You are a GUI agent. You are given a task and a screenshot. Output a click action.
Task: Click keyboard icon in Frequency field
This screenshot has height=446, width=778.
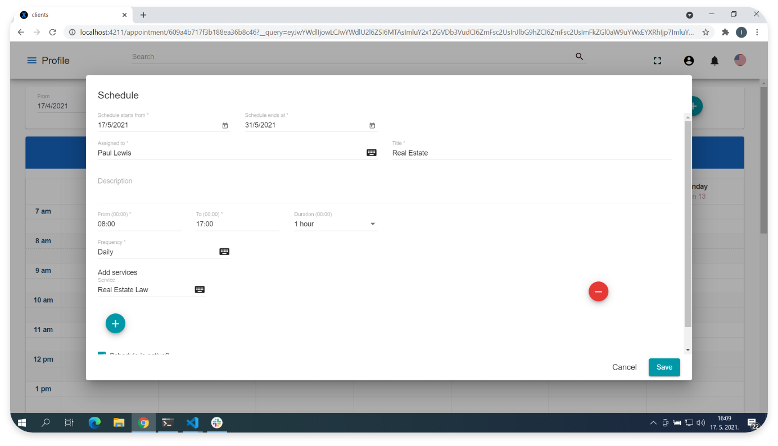[224, 252]
